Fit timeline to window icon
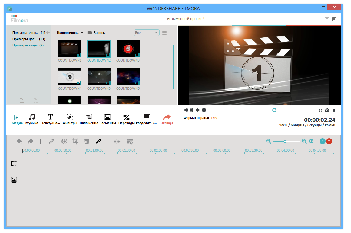 (311, 141)
